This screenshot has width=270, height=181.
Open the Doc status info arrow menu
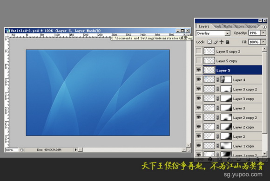click(x=75, y=150)
